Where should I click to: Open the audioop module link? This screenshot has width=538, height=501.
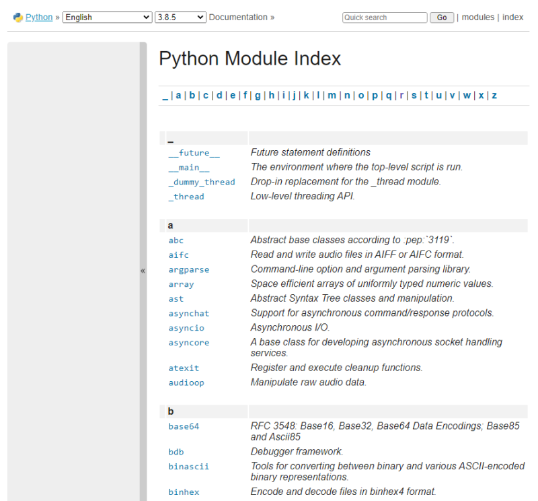point(186,383)
